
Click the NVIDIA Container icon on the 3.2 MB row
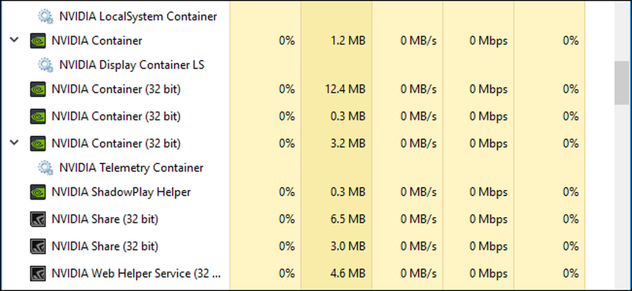[38, 143]
